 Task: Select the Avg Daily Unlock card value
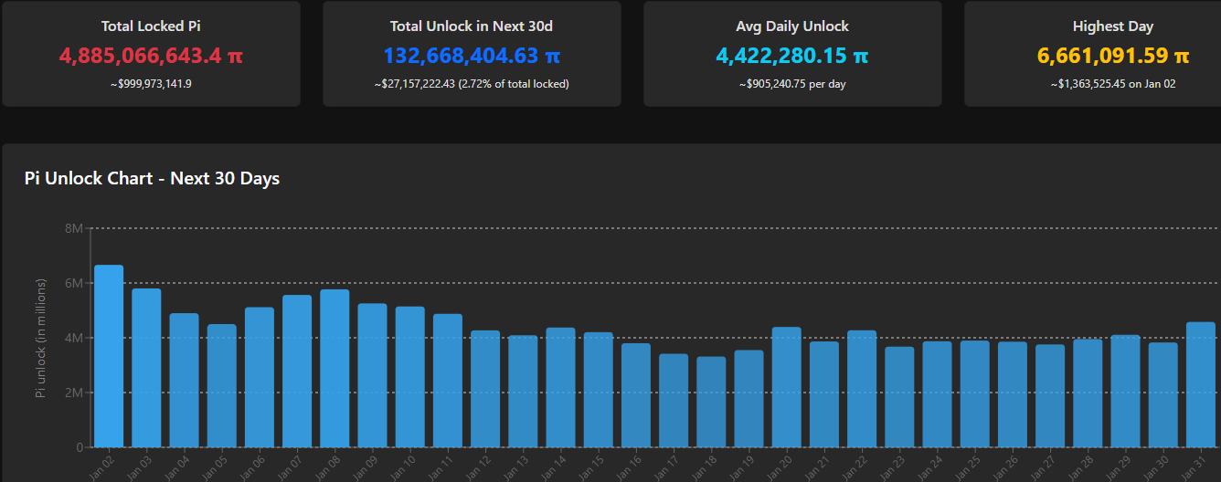tap(792, 56)
